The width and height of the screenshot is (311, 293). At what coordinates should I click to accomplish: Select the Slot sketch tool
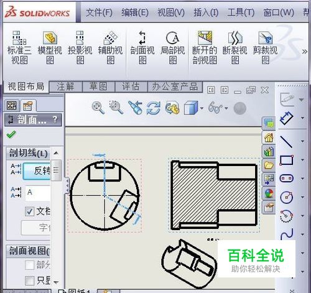point(287,179)
